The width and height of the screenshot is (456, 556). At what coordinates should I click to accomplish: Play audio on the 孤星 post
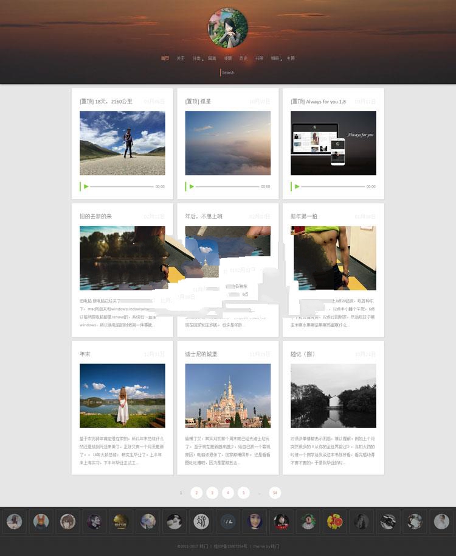(x=192, y=186)
